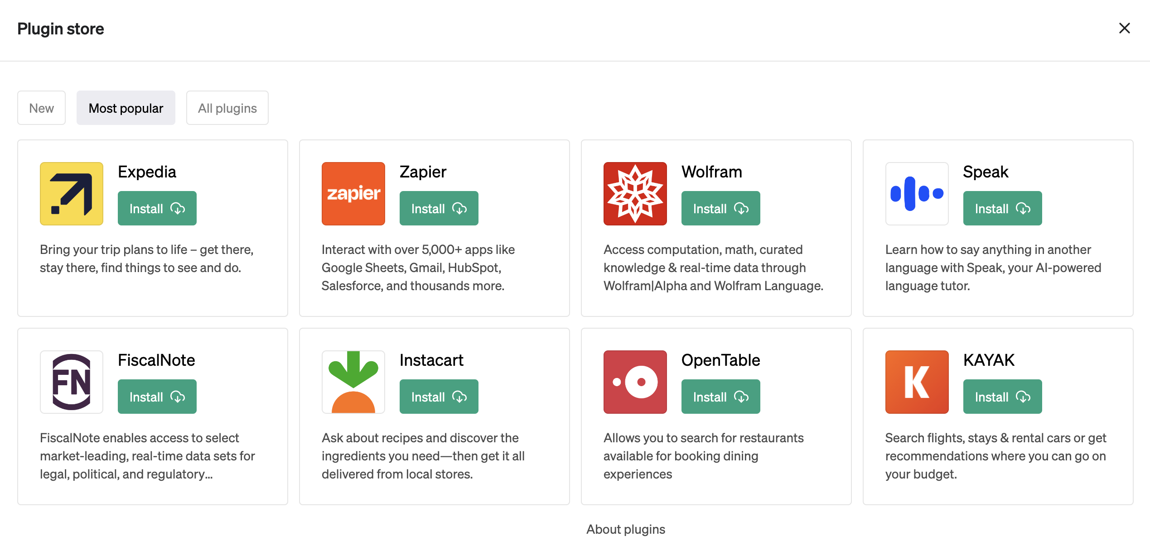Click the OpenTable red logo icon
Viewport: 1150px width, 555px height.
(x=635, y=382)
